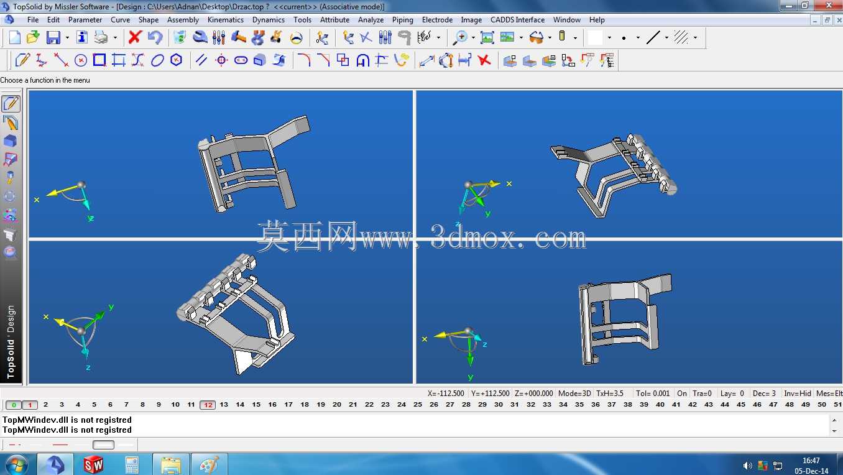This screenshot has width=843, height=475.
Task: Toggle layer 1 button
Action: click(x=30, y=405)
